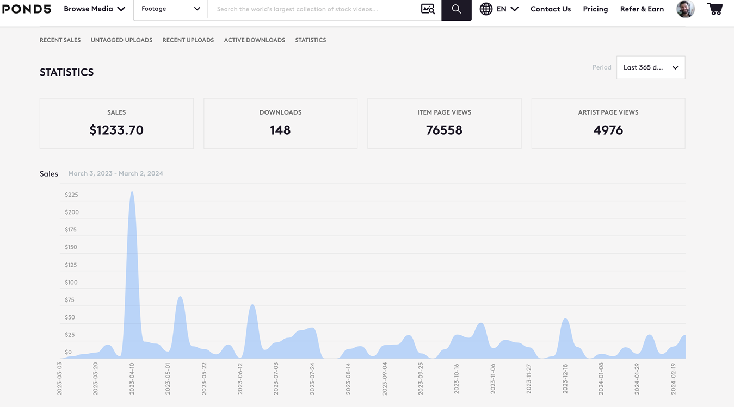Open visual image search icon
Viewport: 734px width, 407px height.
[x=428, y=9]
